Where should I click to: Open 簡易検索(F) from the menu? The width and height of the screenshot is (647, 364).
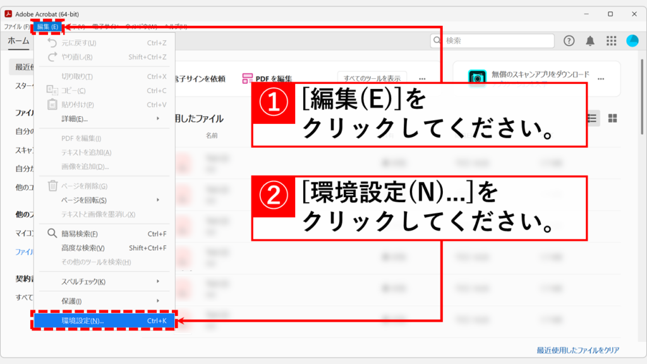point(104,234)
